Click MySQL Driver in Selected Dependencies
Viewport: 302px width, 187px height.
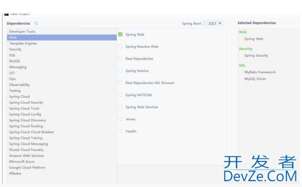[x=255, y=79]
